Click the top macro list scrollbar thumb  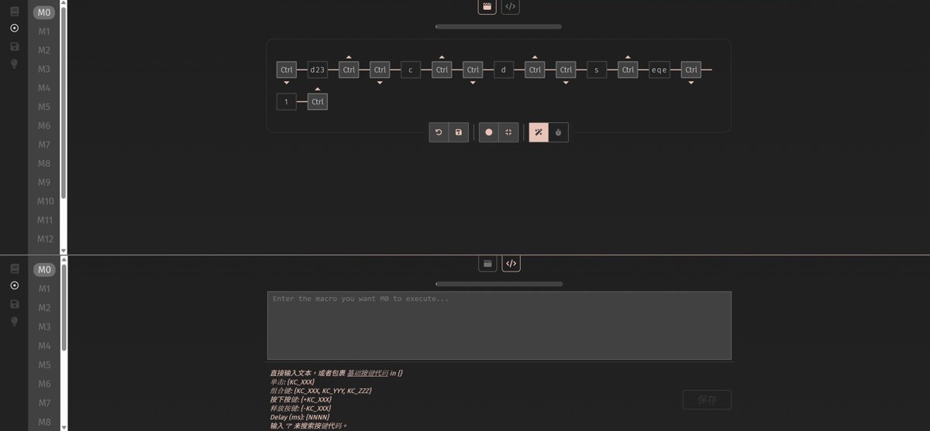[x=64, y=102]
